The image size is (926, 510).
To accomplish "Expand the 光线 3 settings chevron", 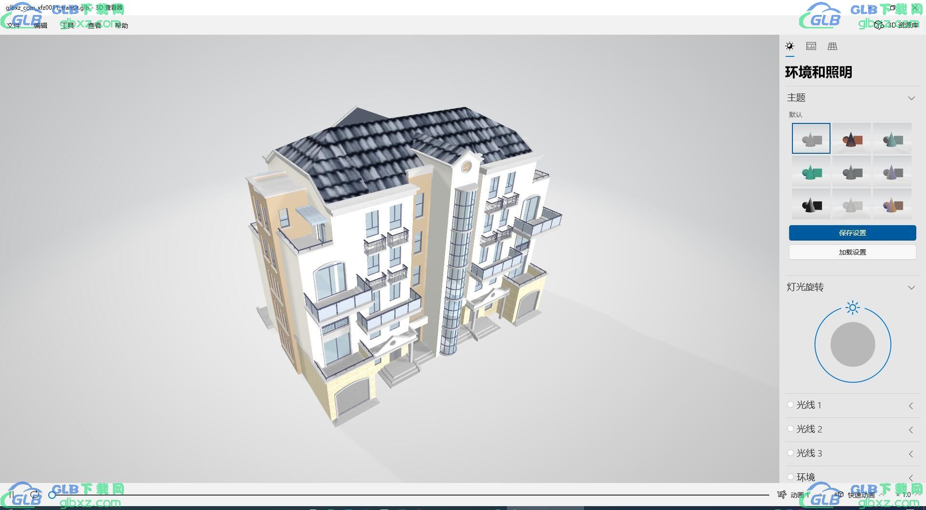I will pyautogui.click(x=911, y=454).
